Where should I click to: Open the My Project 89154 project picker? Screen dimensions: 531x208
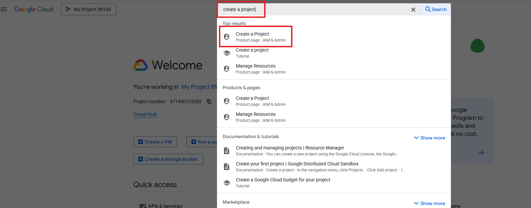click(x=89, y=9)
